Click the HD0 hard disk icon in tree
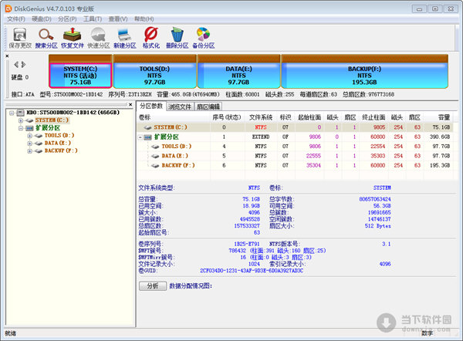The image size is (463, 341). pyautogui.click(x=20, y=113)
